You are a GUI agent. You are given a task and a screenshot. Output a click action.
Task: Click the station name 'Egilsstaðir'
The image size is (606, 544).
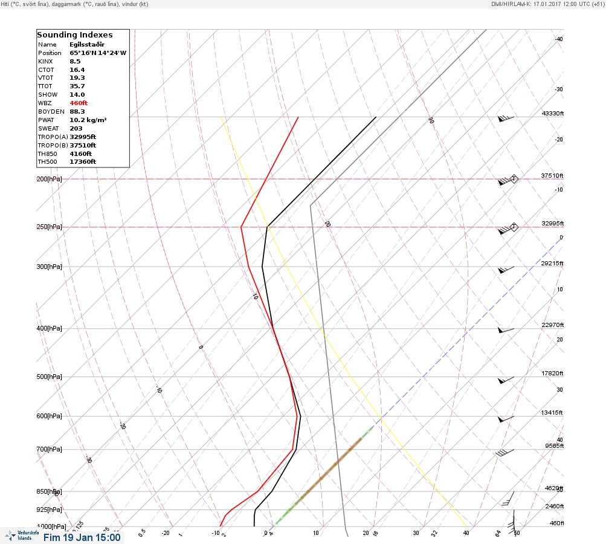(87, 45)
